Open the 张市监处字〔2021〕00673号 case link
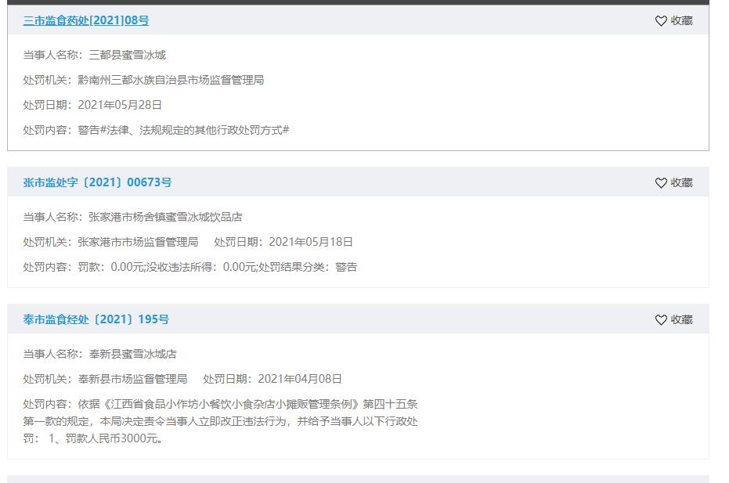Screen dimensions: 729x483 click(97, 182)
